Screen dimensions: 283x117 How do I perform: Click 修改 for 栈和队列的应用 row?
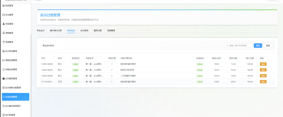coord(263,70)
